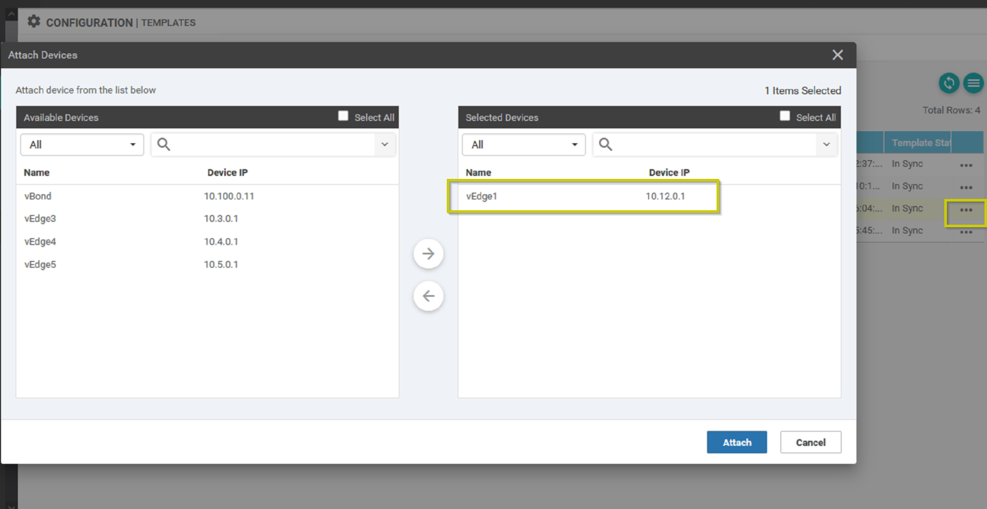
Task: Select vBond in Available Devices
Action: [207, 196]
